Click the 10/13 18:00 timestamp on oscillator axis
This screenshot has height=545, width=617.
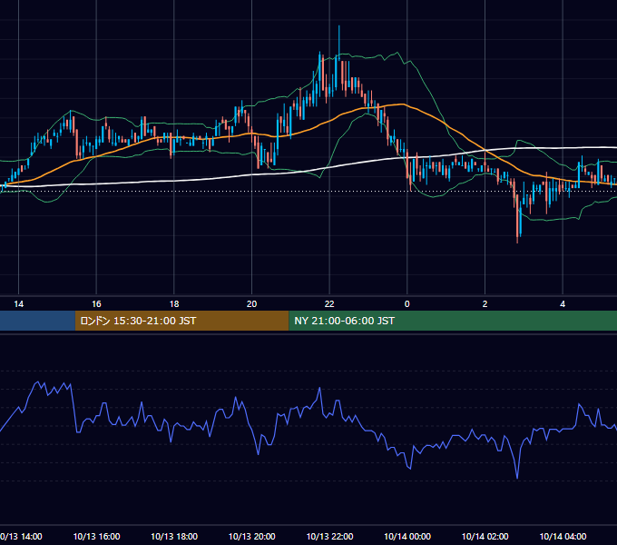[174, 536]
